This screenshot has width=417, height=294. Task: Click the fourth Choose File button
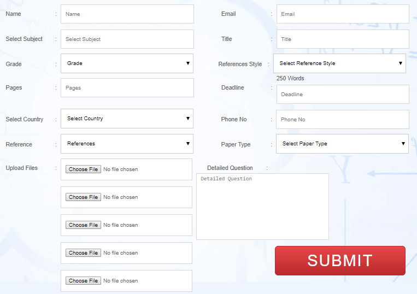tap(83, 253)
